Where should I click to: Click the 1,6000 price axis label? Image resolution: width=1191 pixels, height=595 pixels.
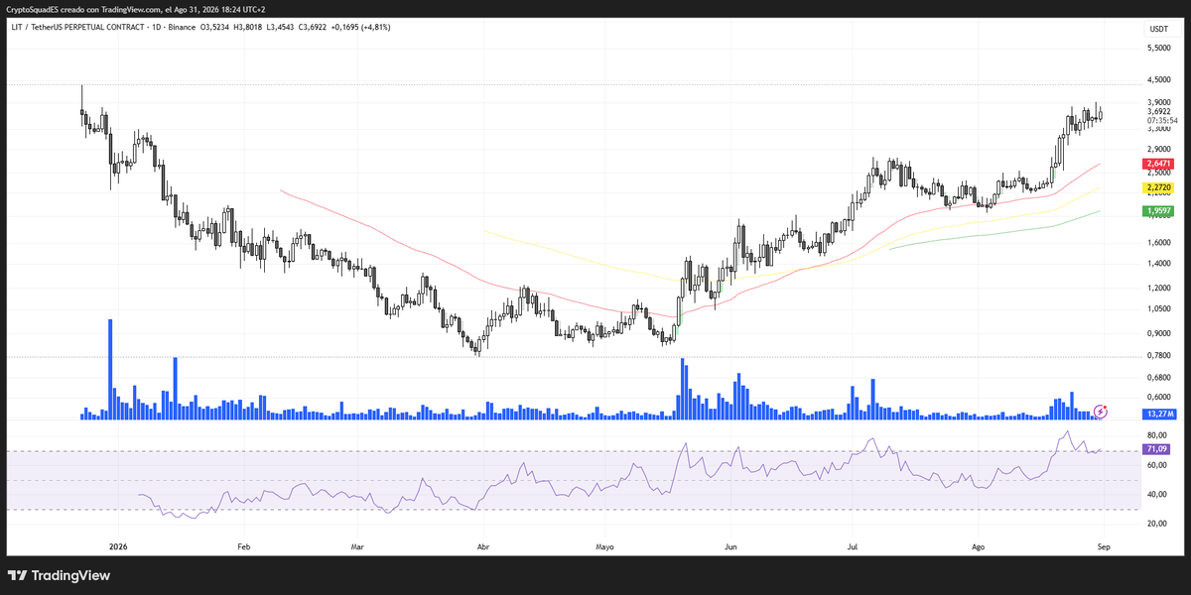[1160, 242]
